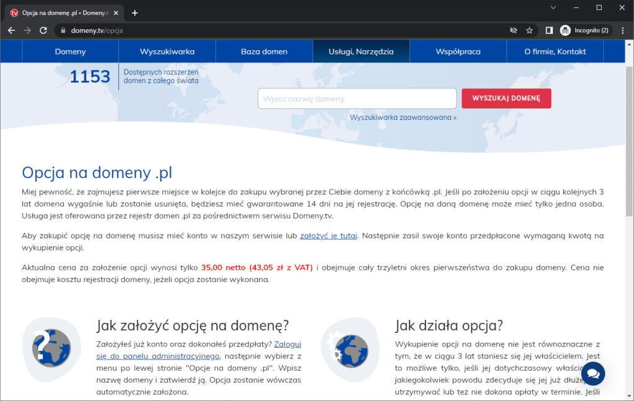
Task: Select the Usługi, Narzędzia menu item
Action: pos(361,51)
